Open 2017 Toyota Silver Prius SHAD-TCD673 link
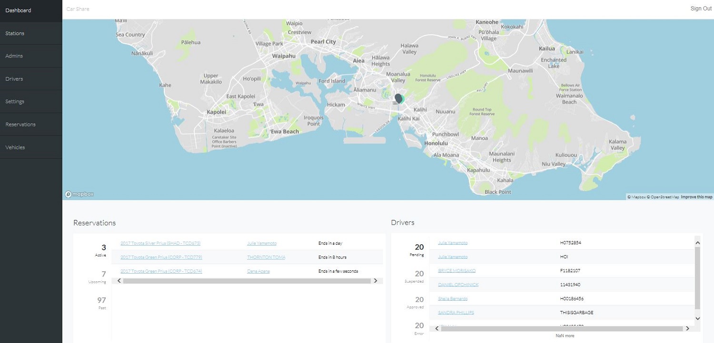Image resolution: width=714 pixels, height=343 pixels. (160, 243)
